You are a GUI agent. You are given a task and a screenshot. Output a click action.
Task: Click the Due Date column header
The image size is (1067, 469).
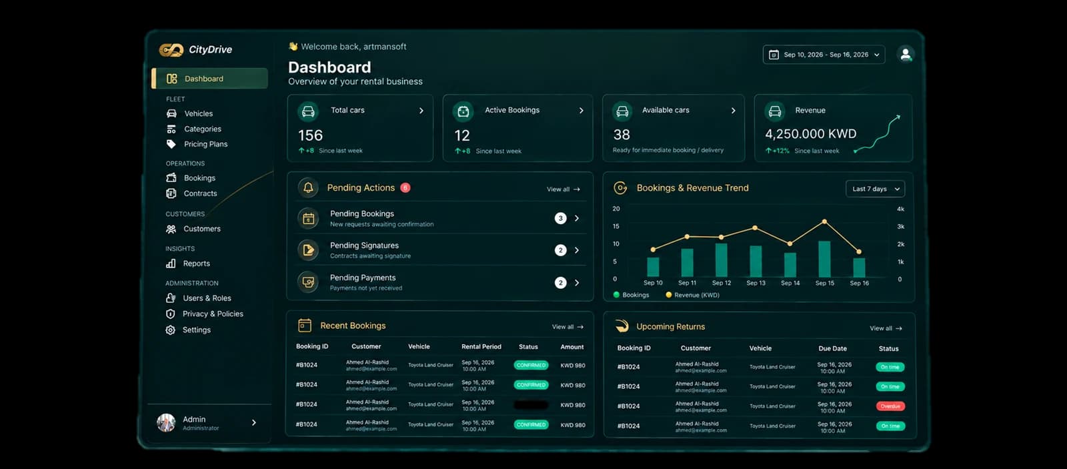pyautogui.click(x=832, y=348)
